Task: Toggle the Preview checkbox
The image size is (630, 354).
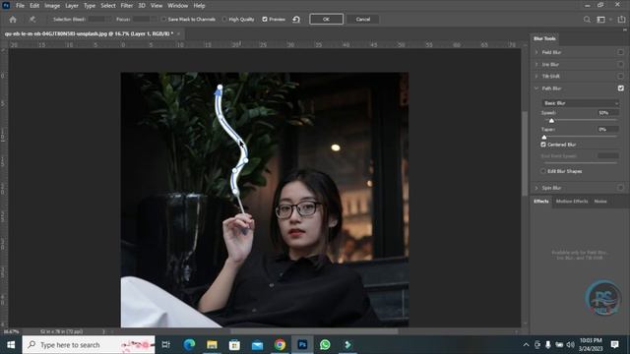Action: pos(265,20)
